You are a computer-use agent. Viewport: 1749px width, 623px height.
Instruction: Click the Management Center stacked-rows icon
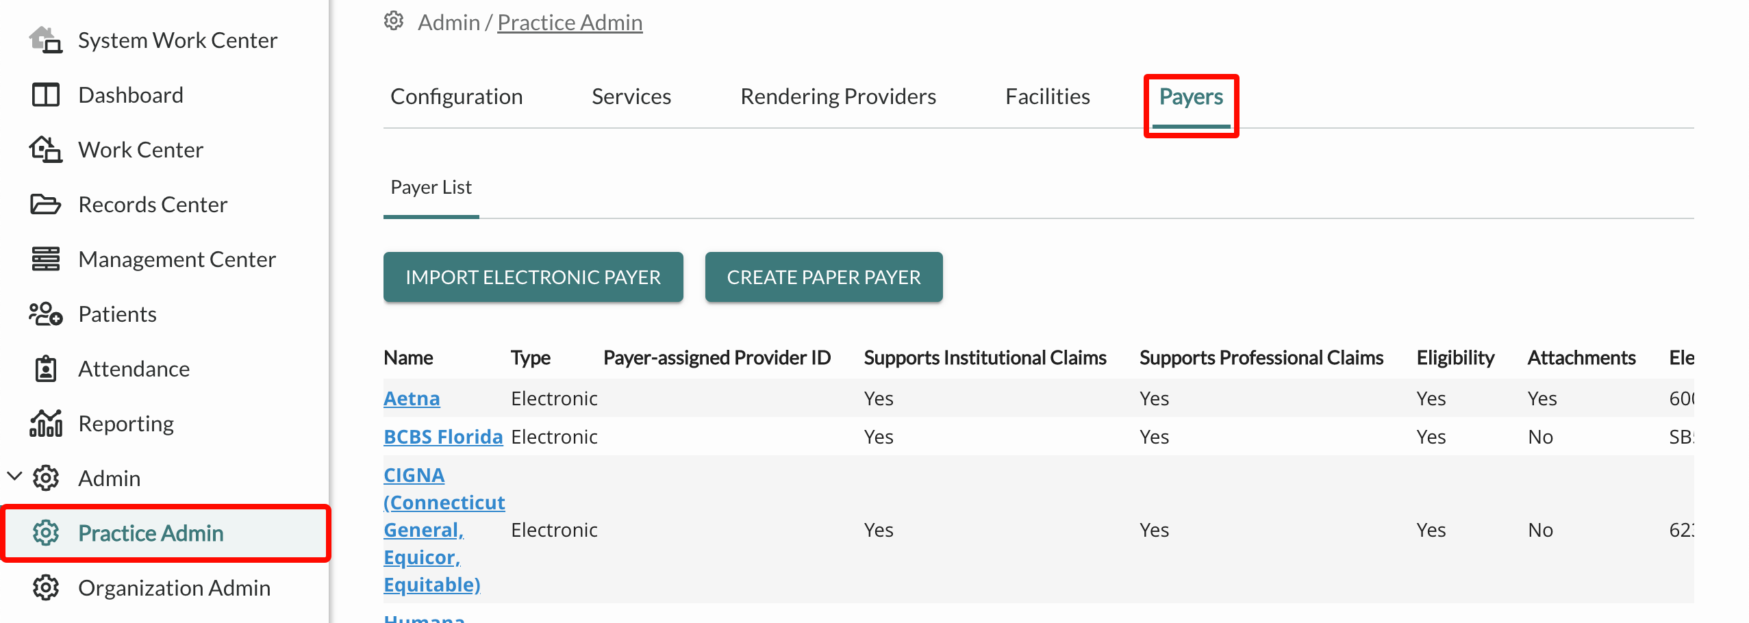46,259
